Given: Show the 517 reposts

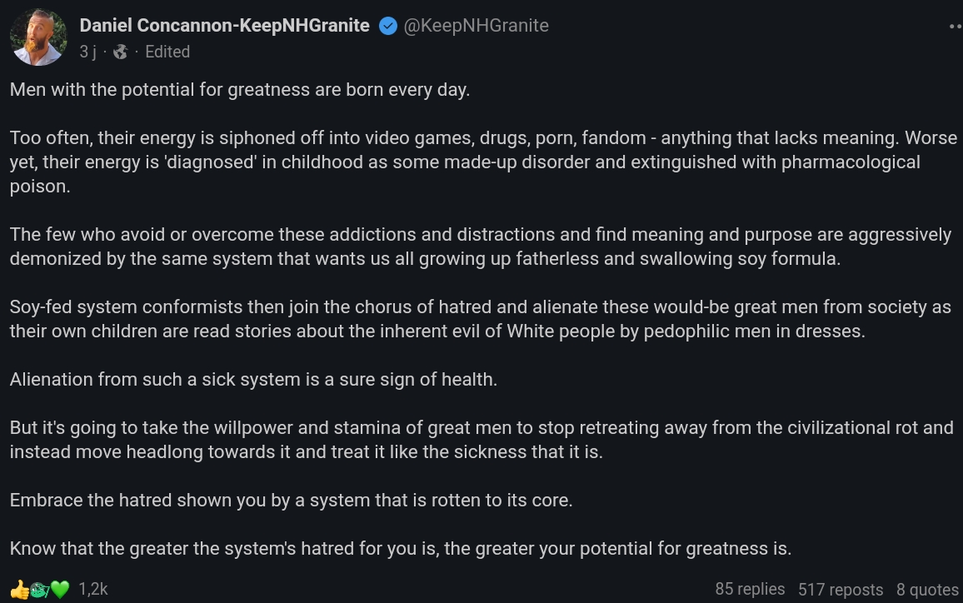Looking at the screenshot, I should [840, 589].
